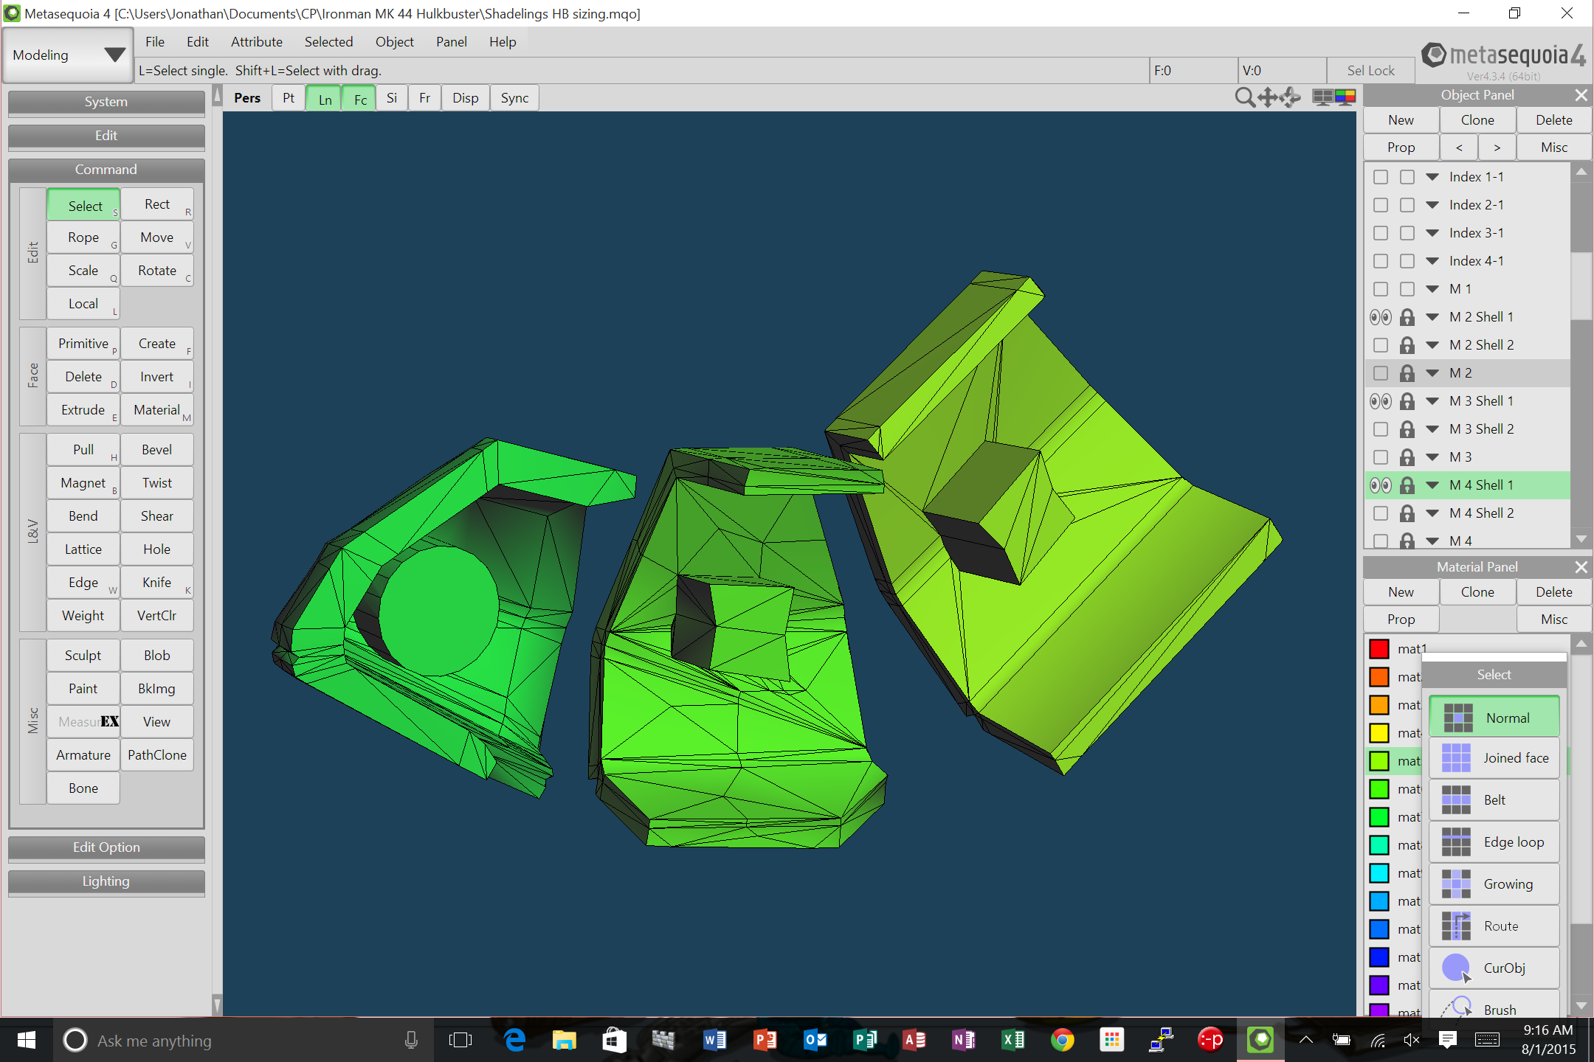Image resolution: width=1594 pixels, height=1062 pixels.
Task: Toggle lock icon on M 4 Shell 2
Action: (x=1407, y=513)
